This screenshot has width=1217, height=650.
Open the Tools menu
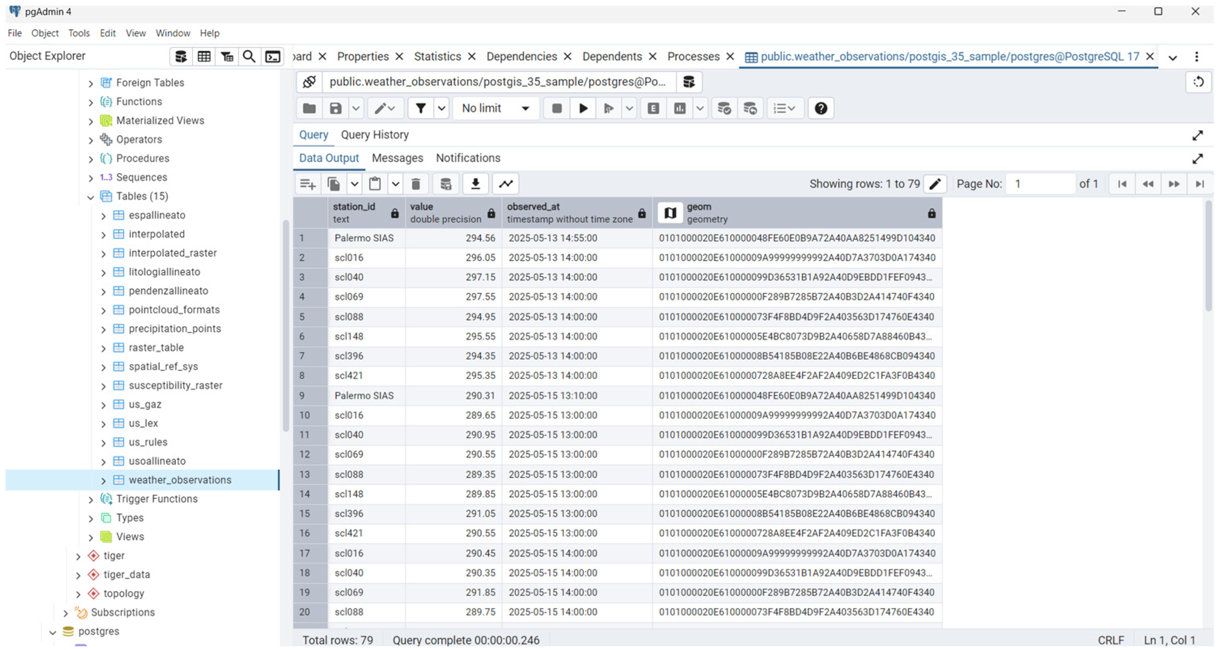click(x=78, y=33)
